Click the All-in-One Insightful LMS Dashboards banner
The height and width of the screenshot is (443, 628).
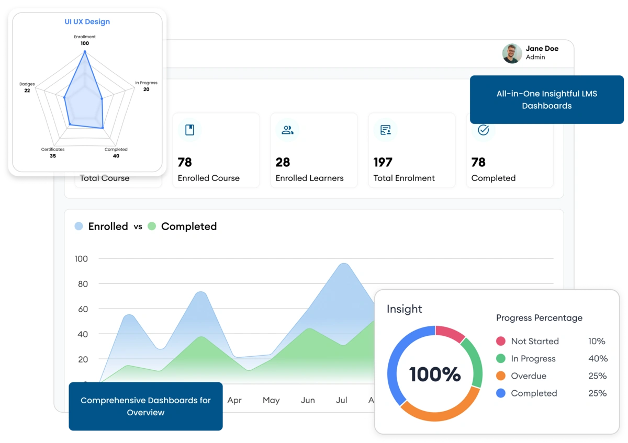point(547,99)
